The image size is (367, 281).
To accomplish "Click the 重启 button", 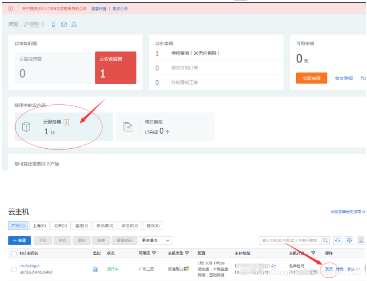I will [82, 240].
